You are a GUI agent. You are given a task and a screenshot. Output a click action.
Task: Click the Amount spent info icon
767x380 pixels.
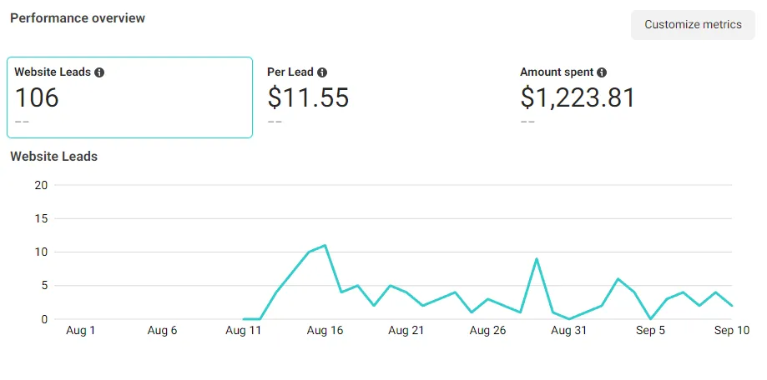click(602, 72)
